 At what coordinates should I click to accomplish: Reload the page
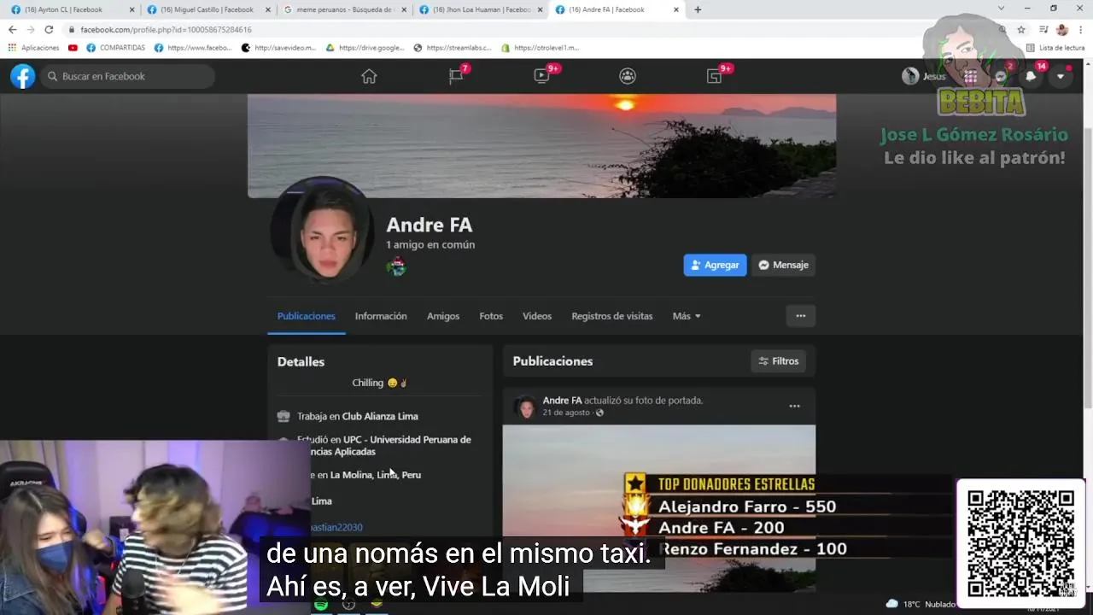click(x=49, y=29)
